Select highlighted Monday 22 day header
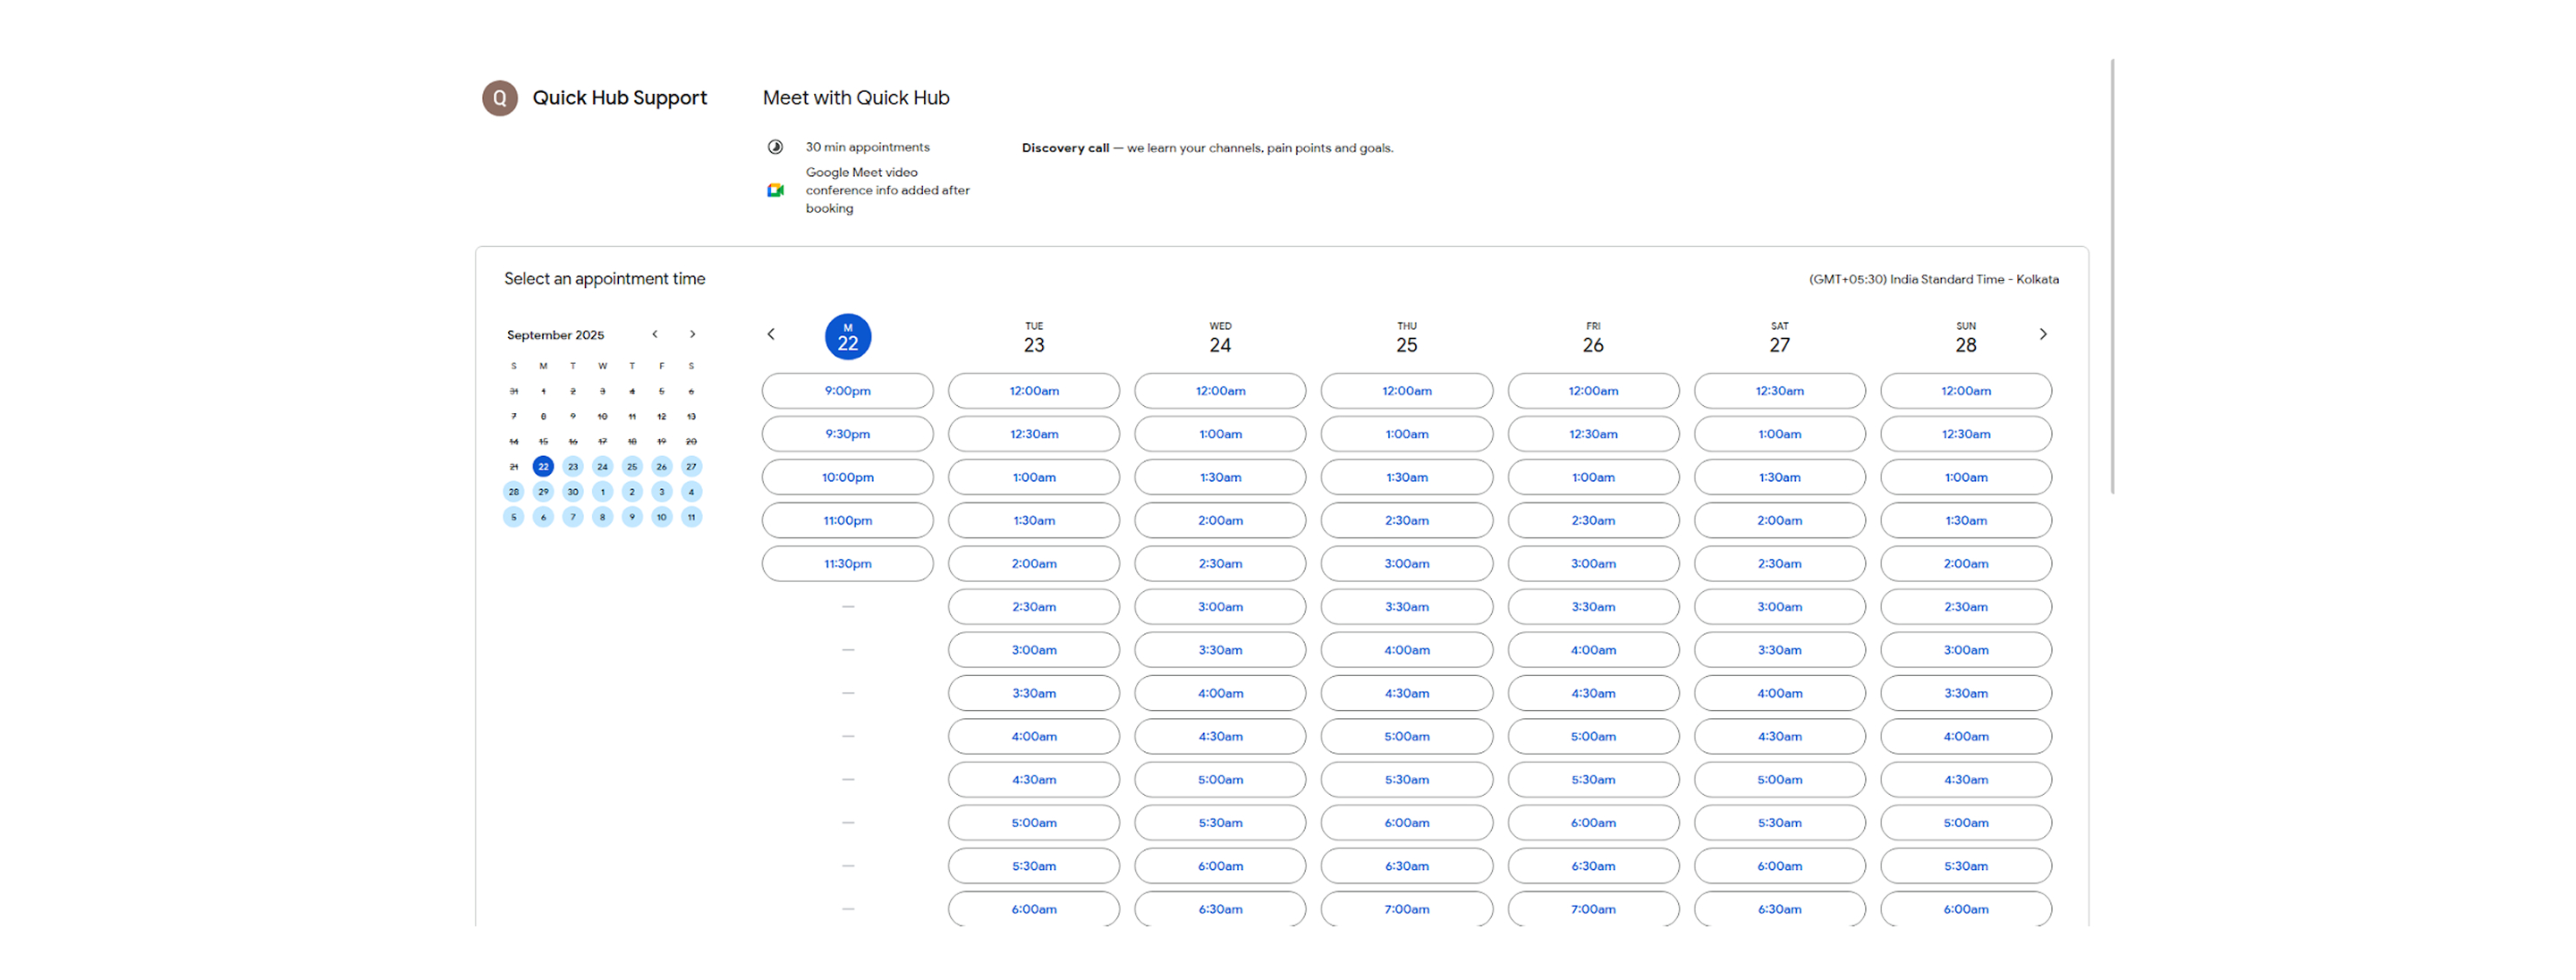This screenshot has height=980, width=2576. (x=847, y=337)
